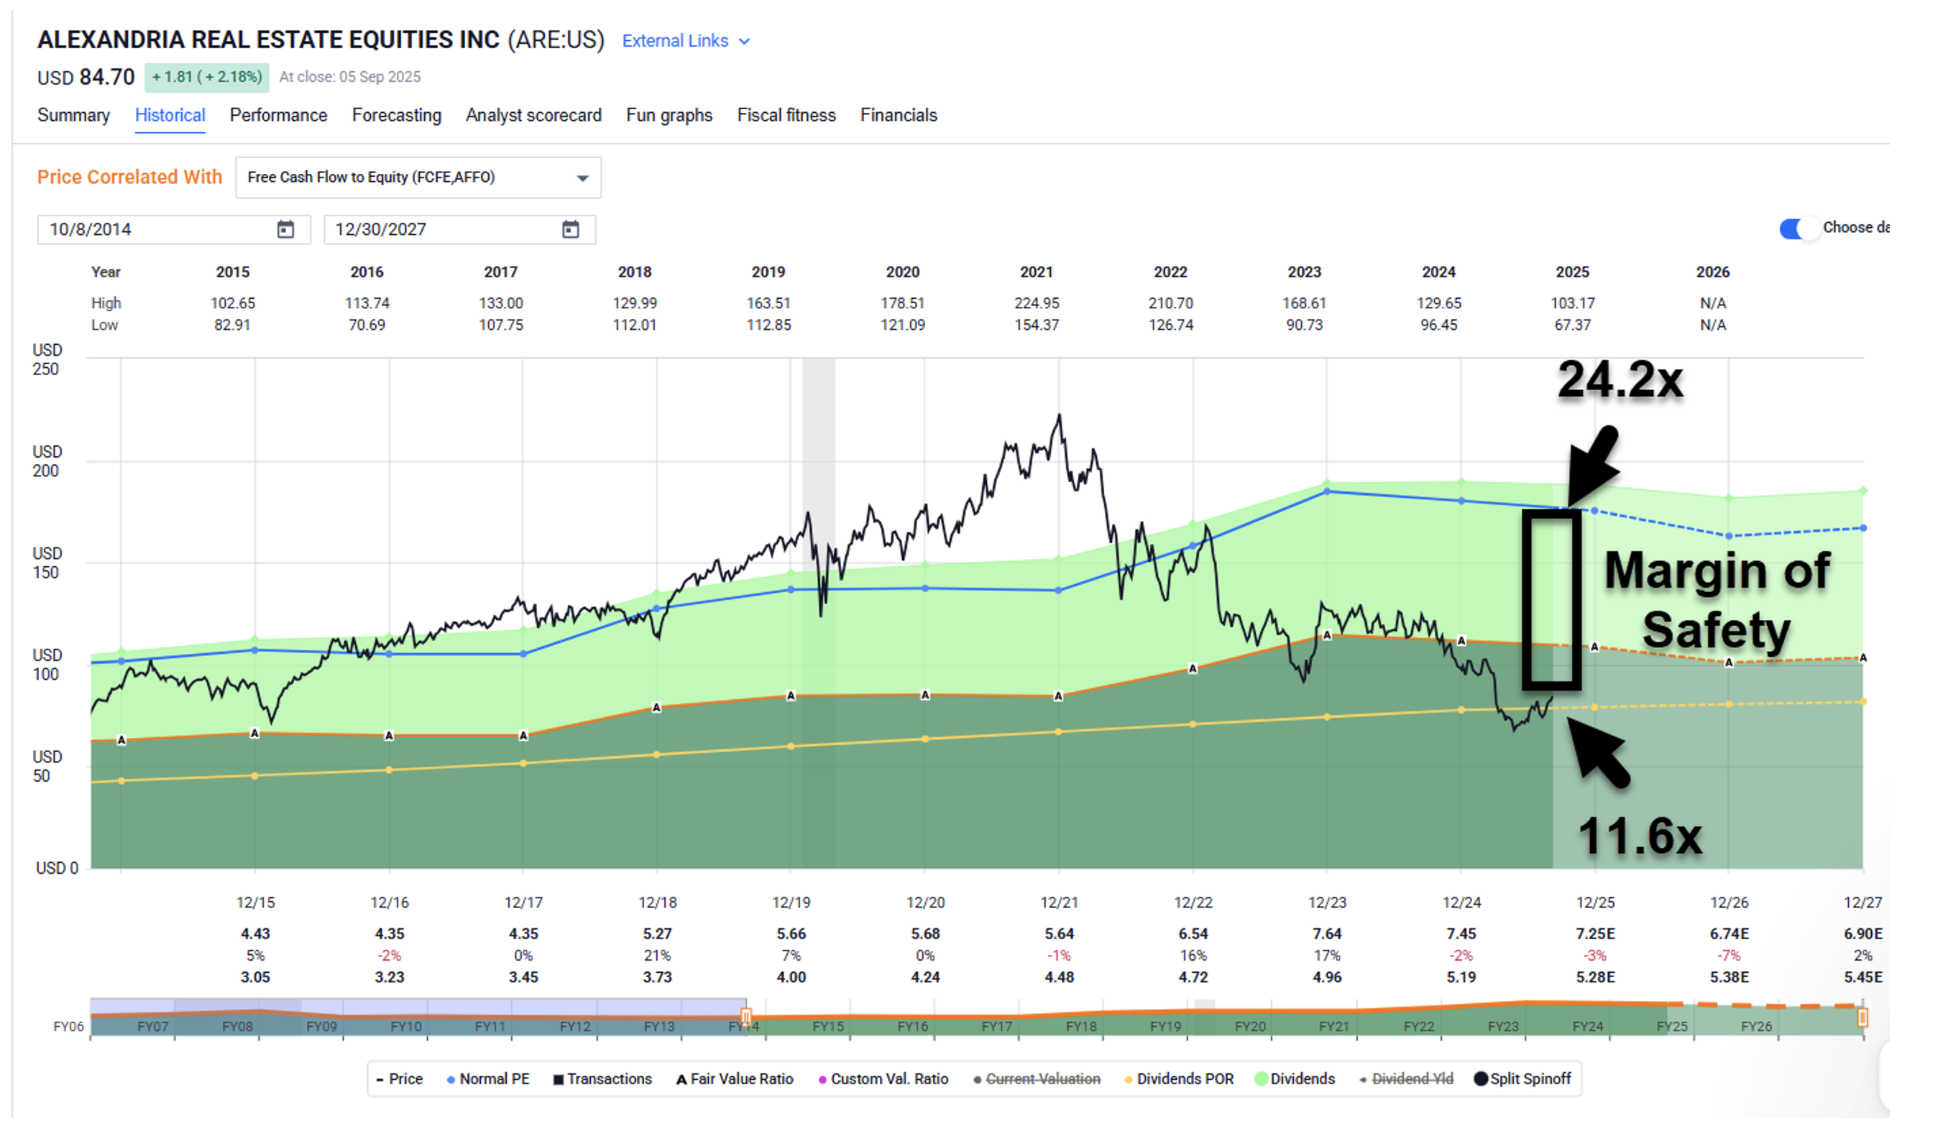Click the Normal PE data point at 12/23
Image resolution: width=1938 pixels, height=1141 pixels.
1326,492
